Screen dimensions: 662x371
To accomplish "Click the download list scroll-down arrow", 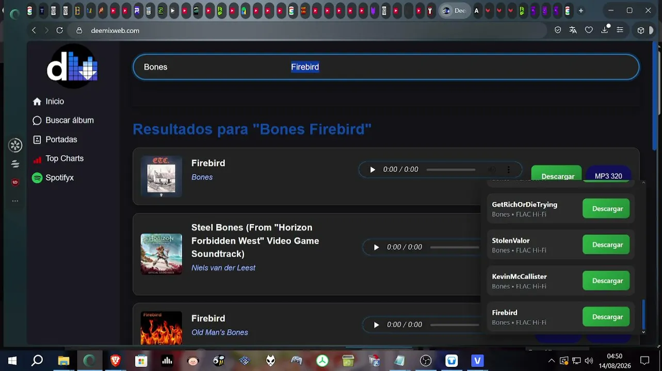I will pos(643,332).
